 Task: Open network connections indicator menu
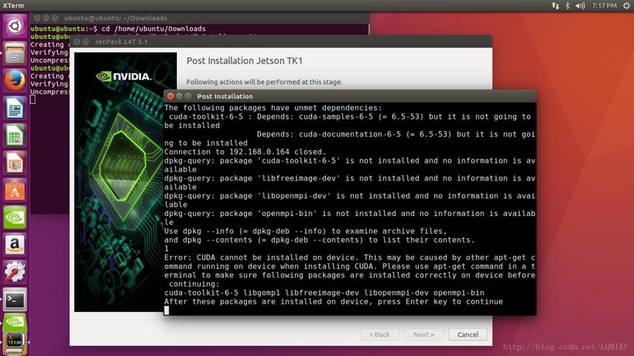coord(556,6)
